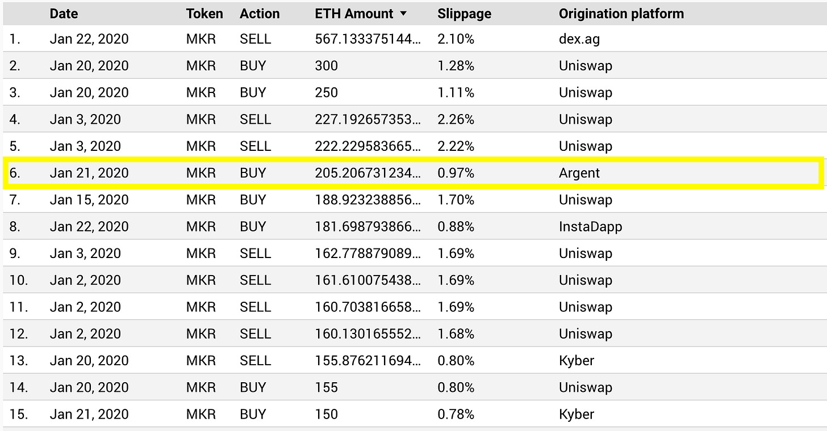827x431 pixels.
Task: Click the Date column header
Action: [64, 14]
